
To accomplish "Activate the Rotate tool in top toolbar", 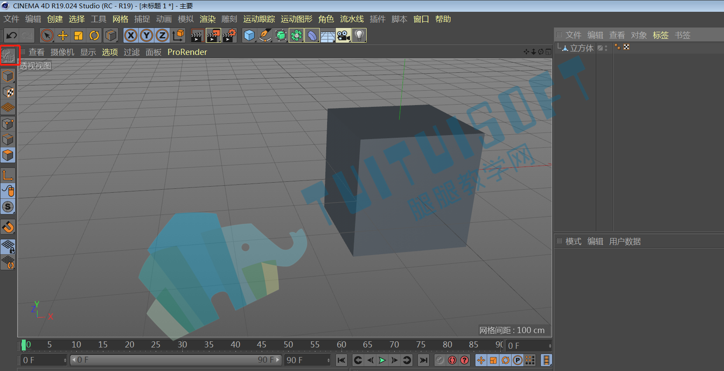I will 94,35.
